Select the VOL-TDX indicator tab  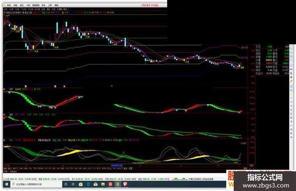click(x=69, y=168)
